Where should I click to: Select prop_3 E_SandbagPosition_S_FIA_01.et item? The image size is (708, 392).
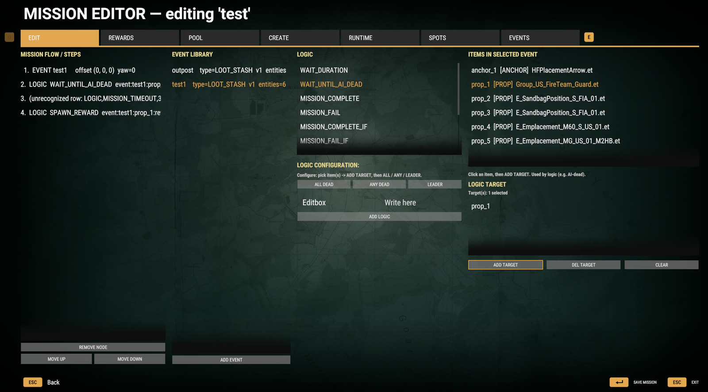(x=583, y=113)
